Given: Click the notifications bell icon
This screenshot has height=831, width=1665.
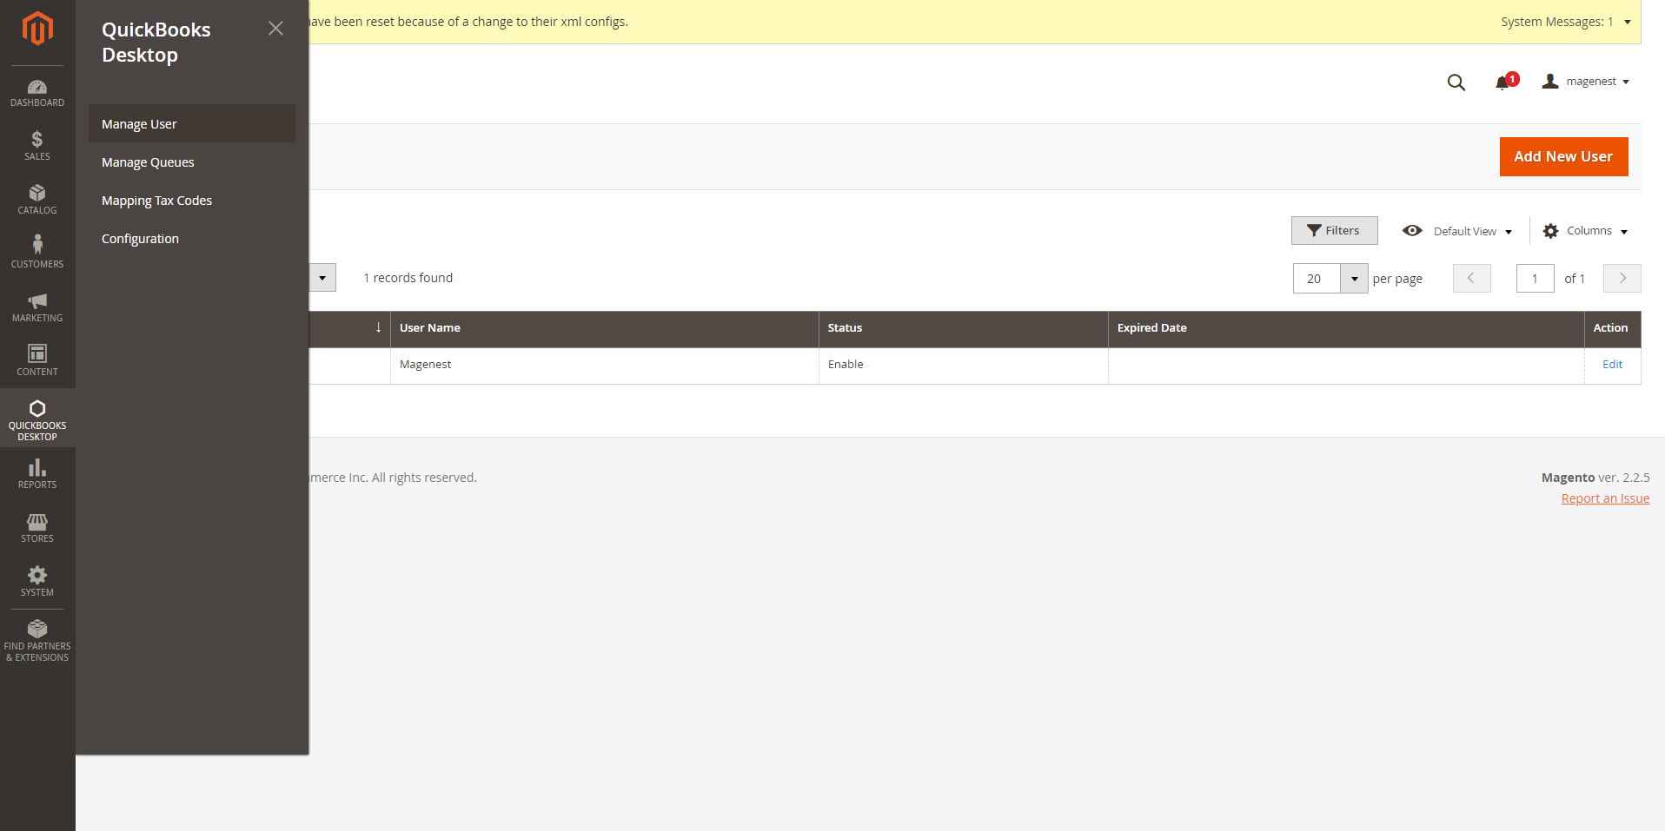Looking at the screenshot, I should point(1502,82).
